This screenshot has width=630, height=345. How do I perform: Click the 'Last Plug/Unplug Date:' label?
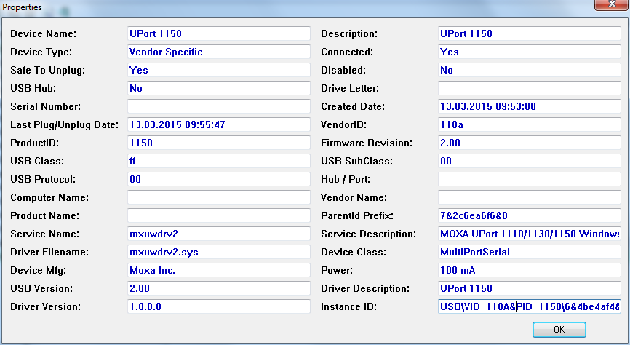pos(64,124)
